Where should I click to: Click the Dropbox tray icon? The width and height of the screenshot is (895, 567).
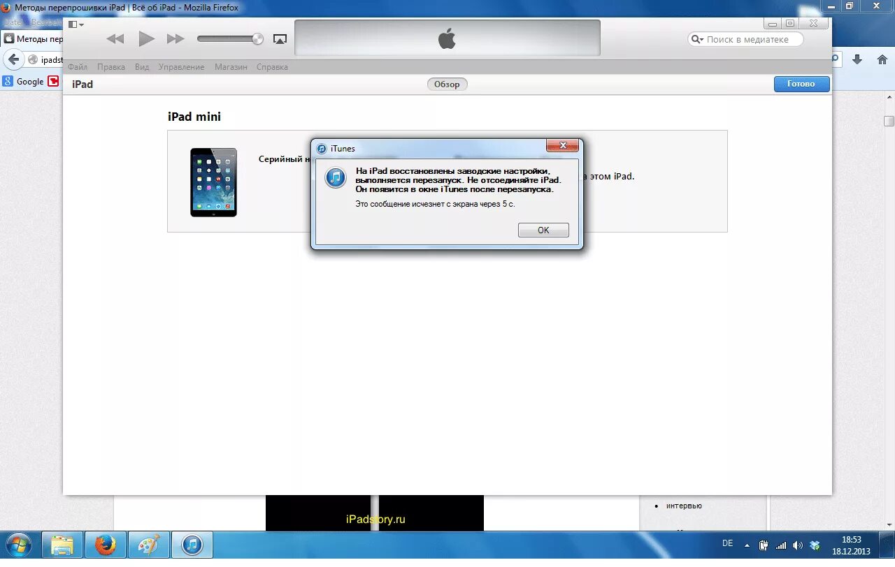(815, 545)
